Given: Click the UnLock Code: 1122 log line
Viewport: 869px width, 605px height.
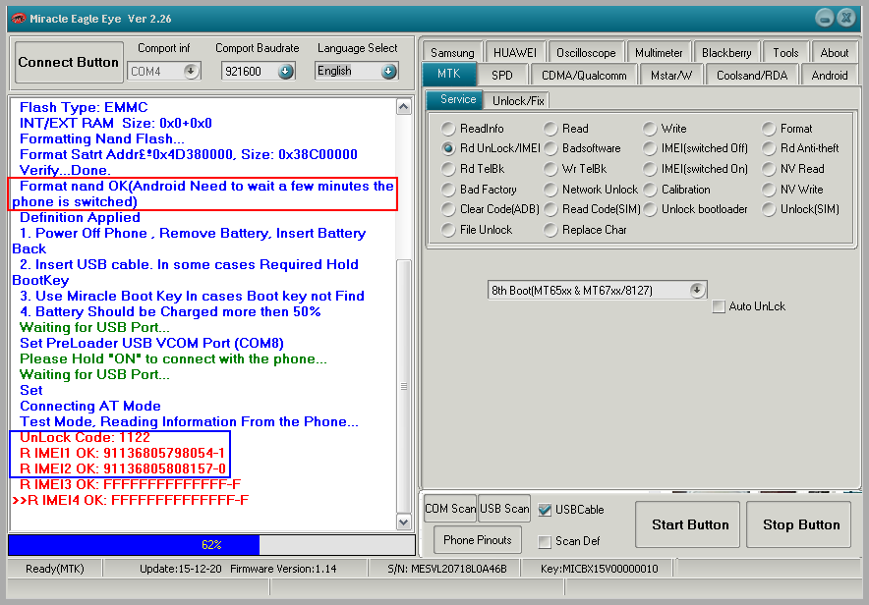Looking at the screenshot, I should coord(85,437).
